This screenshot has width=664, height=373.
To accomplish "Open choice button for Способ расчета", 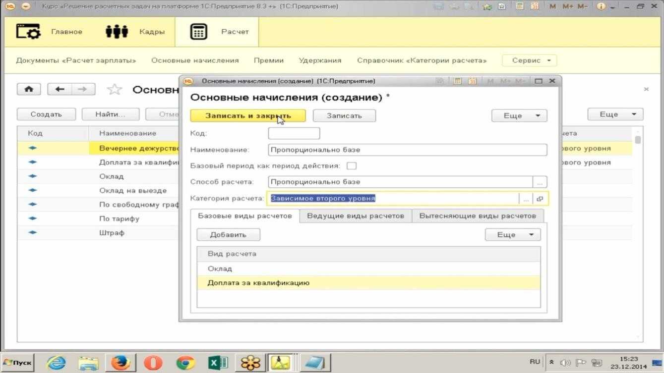I will [x=540, y=182].
